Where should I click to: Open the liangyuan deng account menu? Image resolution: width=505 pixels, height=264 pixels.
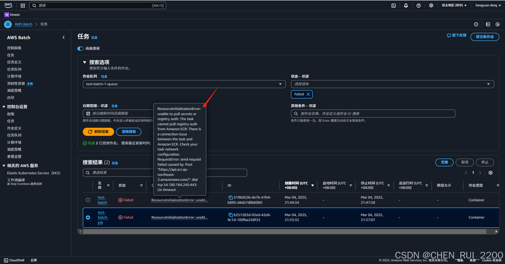[x=488, y=6]
